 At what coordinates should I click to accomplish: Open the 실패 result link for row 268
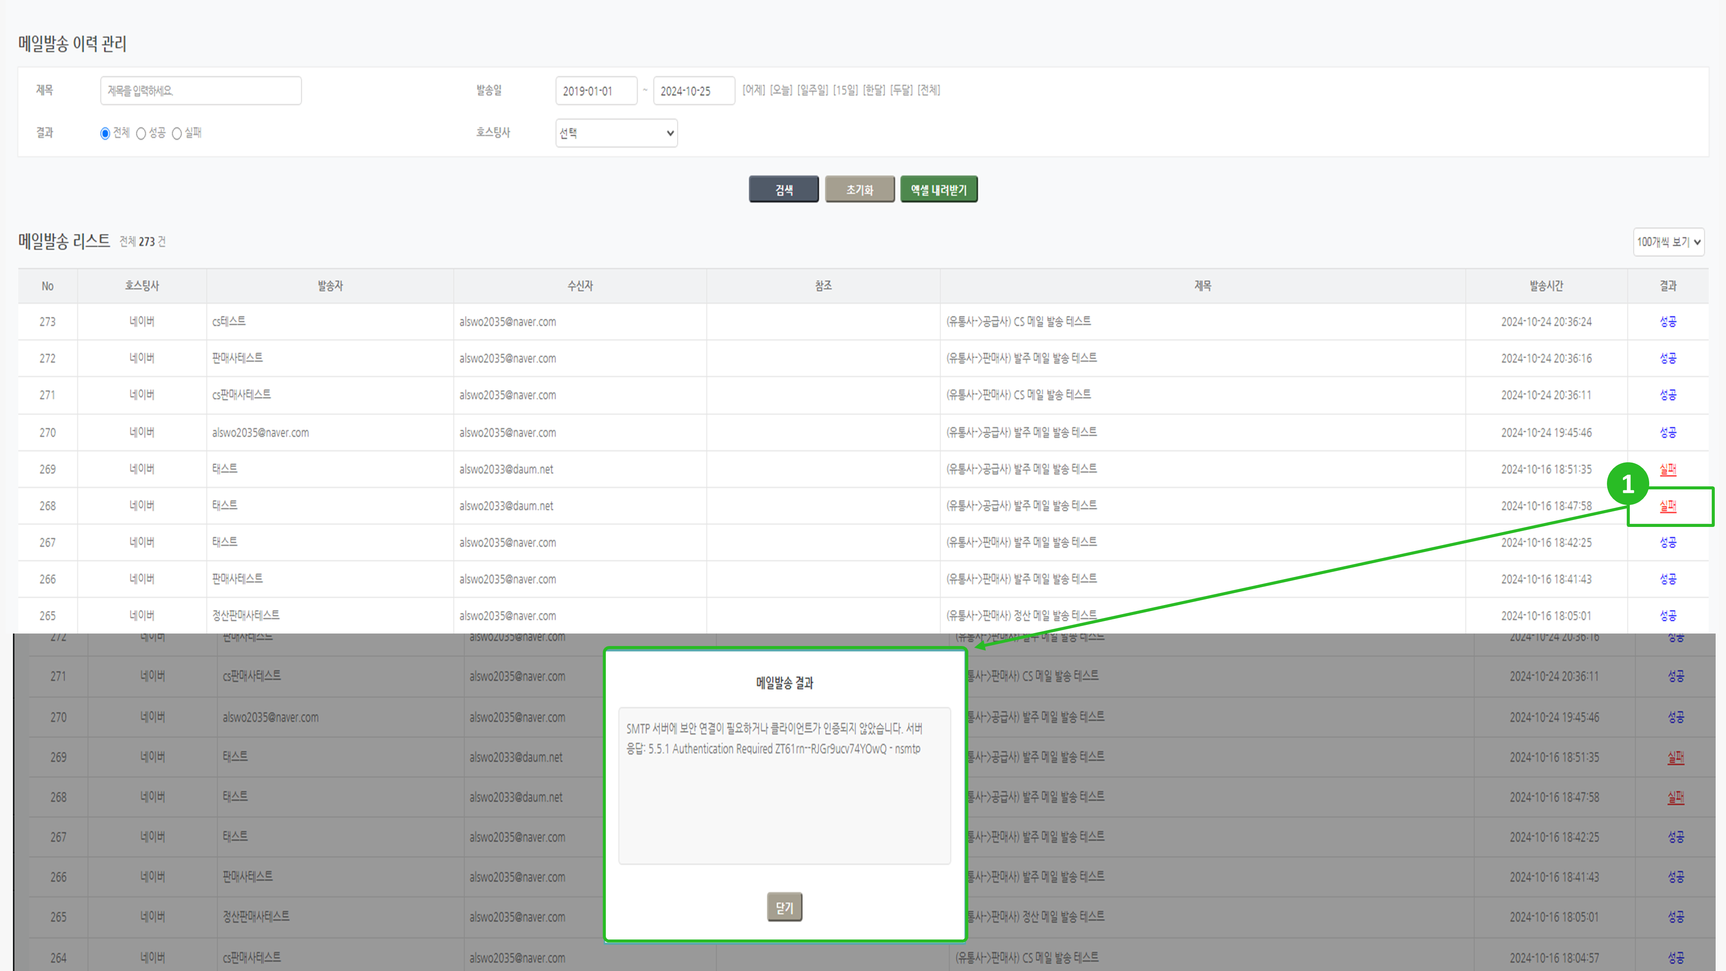click(1668, 506)
